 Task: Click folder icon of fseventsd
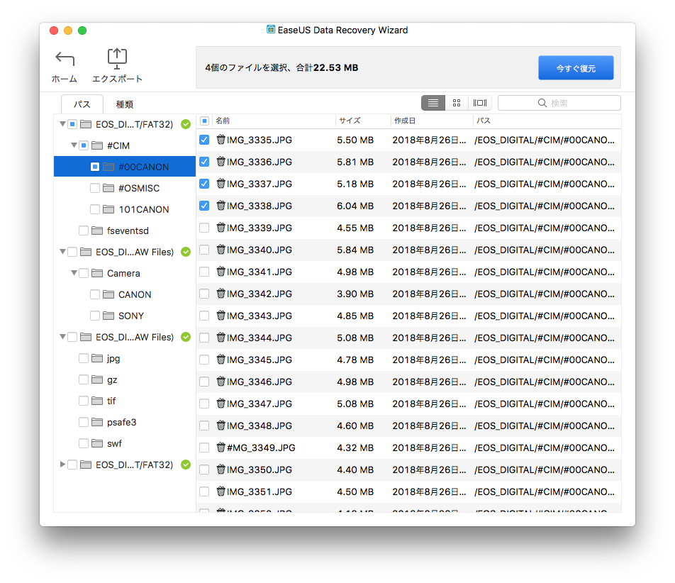click(x=97, y=231)
